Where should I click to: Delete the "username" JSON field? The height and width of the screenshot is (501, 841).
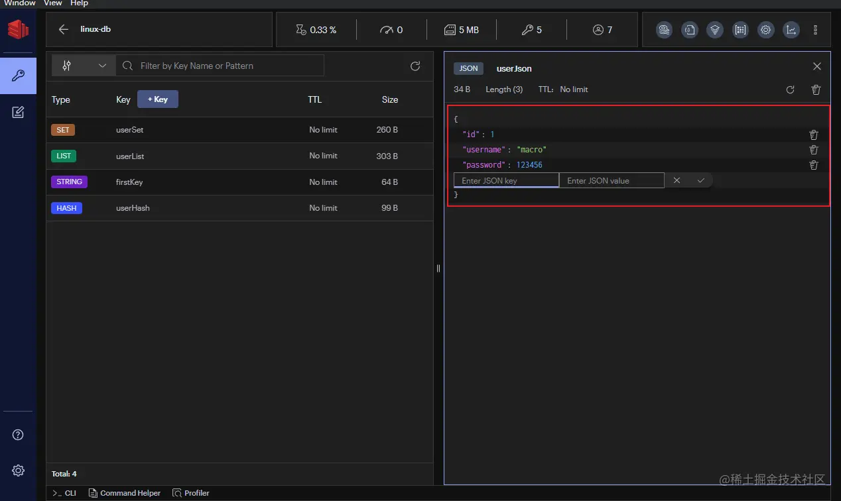[x=814, y=150]
